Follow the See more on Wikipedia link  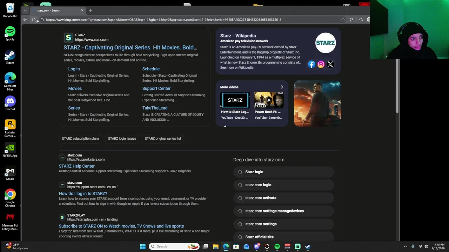click(237, 68)
